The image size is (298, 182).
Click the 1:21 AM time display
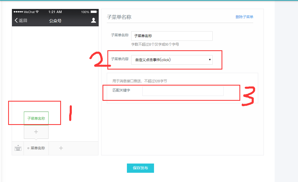pos(55,12)
